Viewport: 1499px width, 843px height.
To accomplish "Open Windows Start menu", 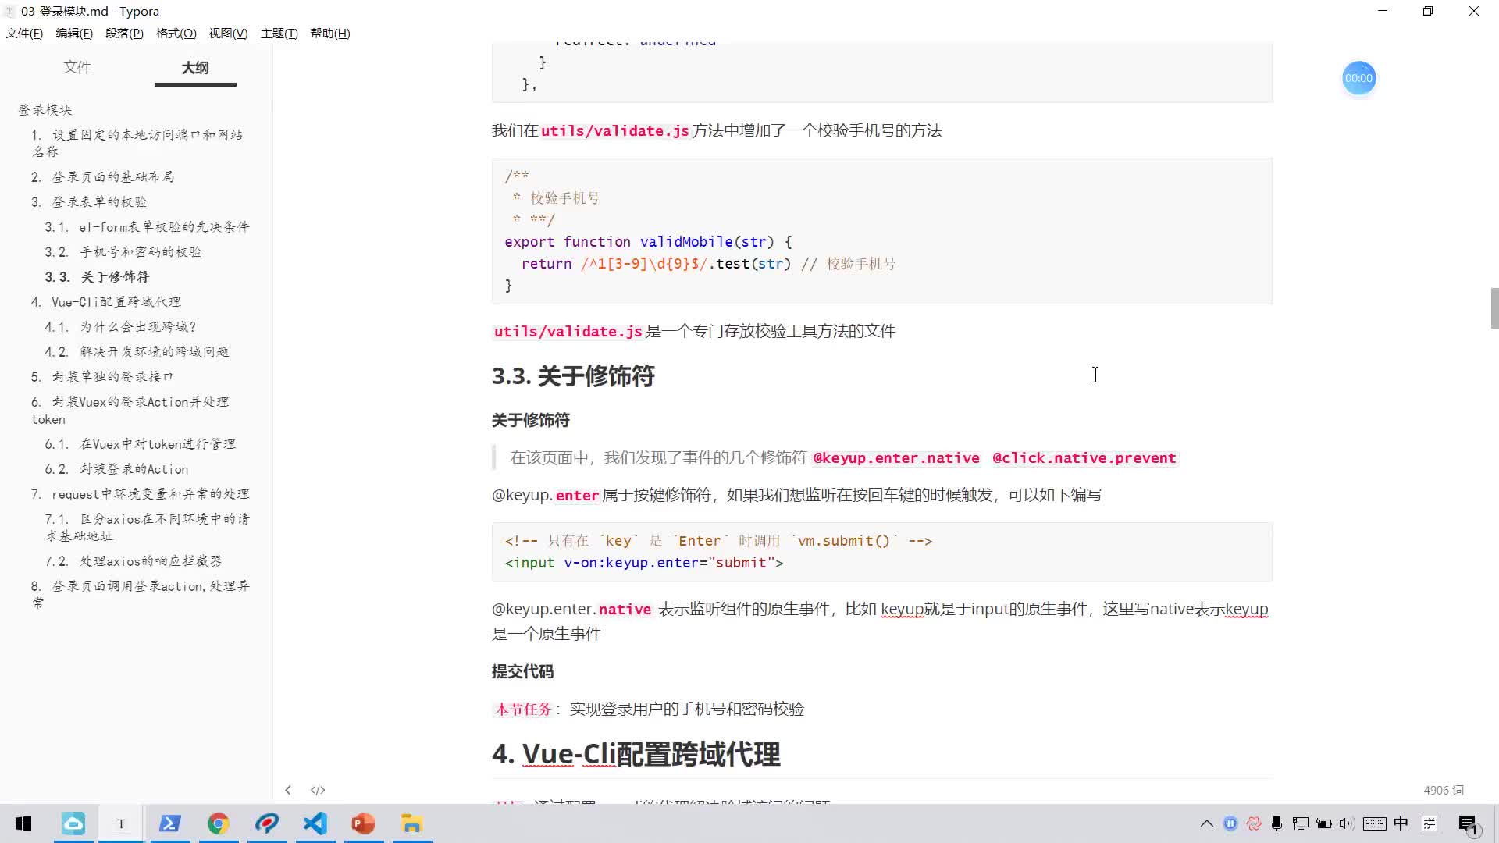I will pyautogui.click(x=23, y=823).
